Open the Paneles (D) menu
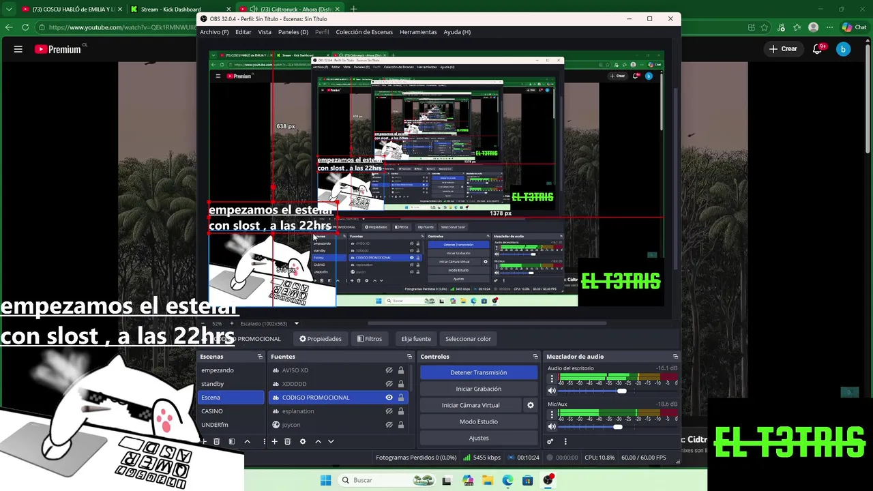 (x=293, y=32)
